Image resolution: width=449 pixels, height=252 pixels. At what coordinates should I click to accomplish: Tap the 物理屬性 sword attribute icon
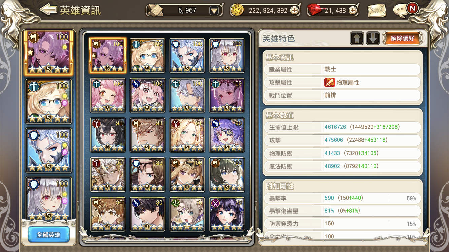(x=330, y=82)
